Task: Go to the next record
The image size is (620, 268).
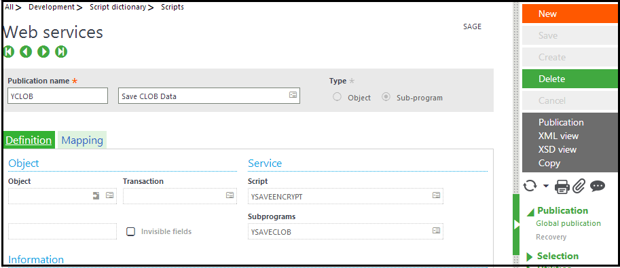Action: pyautogui.click(x=43, y=52)
